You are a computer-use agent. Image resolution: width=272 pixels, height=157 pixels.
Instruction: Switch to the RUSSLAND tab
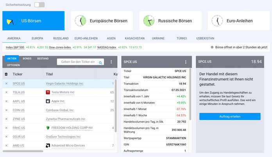(61, 38)
